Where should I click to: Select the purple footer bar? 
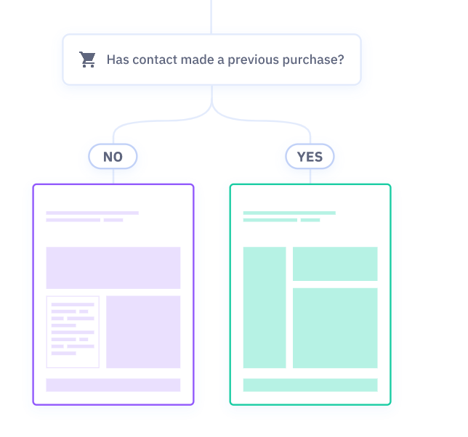113,385
